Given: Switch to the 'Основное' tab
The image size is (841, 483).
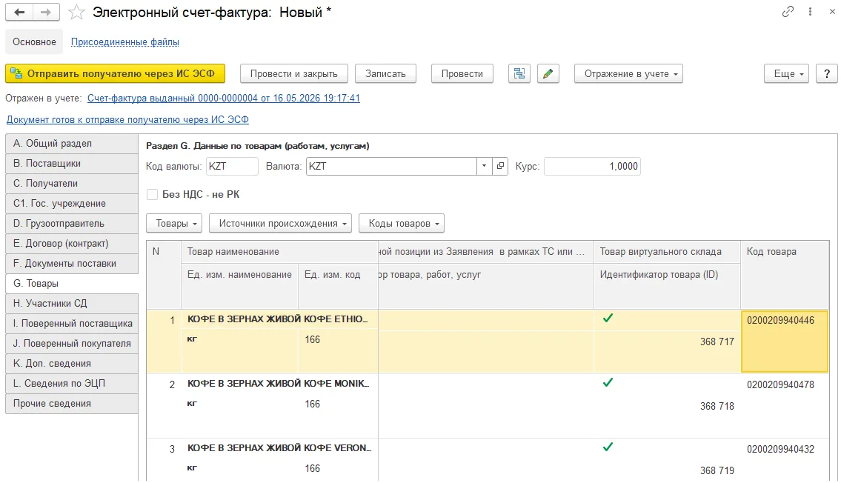Looking at the screenshot, I should point(34,41).
